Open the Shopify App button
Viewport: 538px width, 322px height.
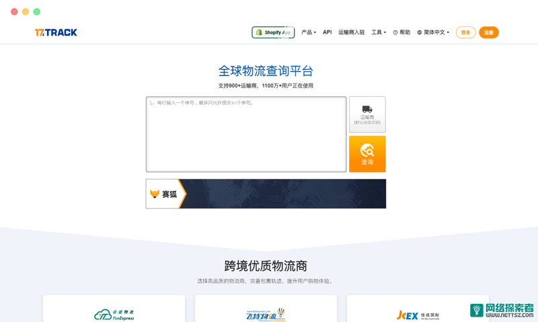(273, 32)
